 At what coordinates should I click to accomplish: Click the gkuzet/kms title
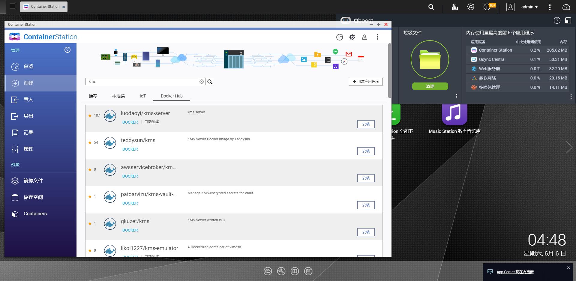pyautogui.click(x=135, y=221)
